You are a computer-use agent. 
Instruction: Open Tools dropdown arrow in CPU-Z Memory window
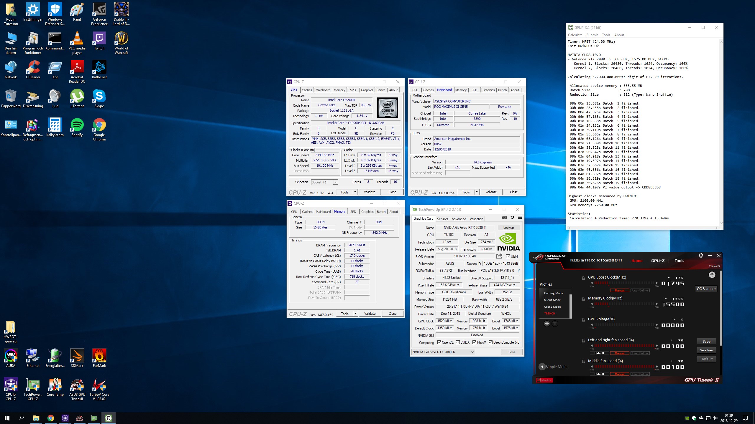pyautogui.click(x=356, y=314)
